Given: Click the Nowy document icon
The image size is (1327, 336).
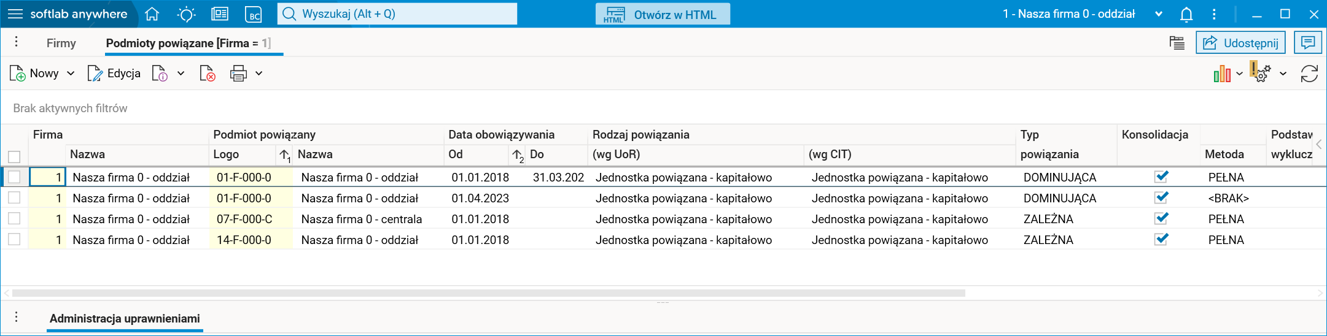Looking at the screenshot, I should [x=17, y=74].
